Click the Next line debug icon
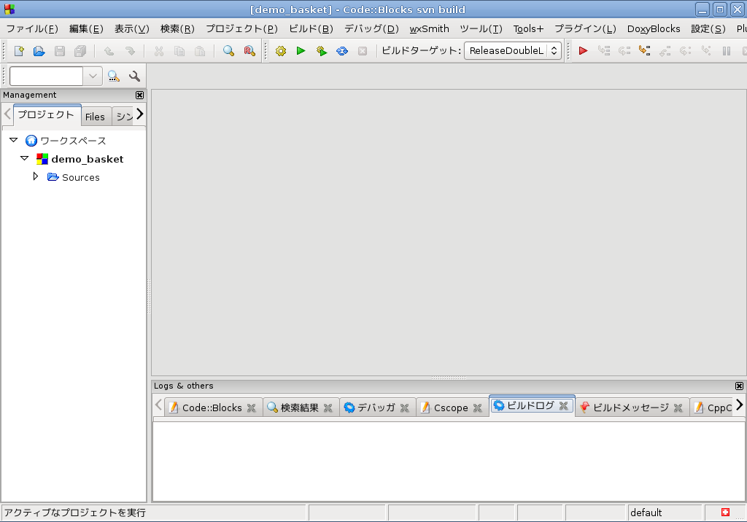This screenshot has width=747, height=522. tap(624, 50)
